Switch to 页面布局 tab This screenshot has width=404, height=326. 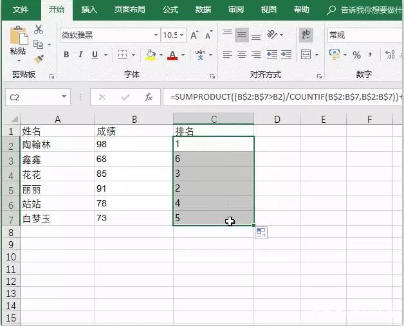coord(129,10)
